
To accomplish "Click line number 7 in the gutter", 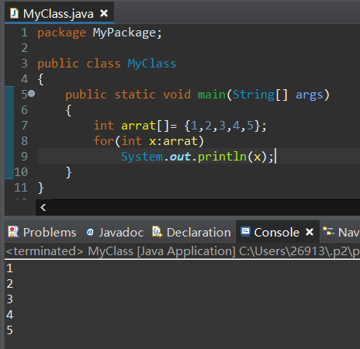I will pos(24,126).
